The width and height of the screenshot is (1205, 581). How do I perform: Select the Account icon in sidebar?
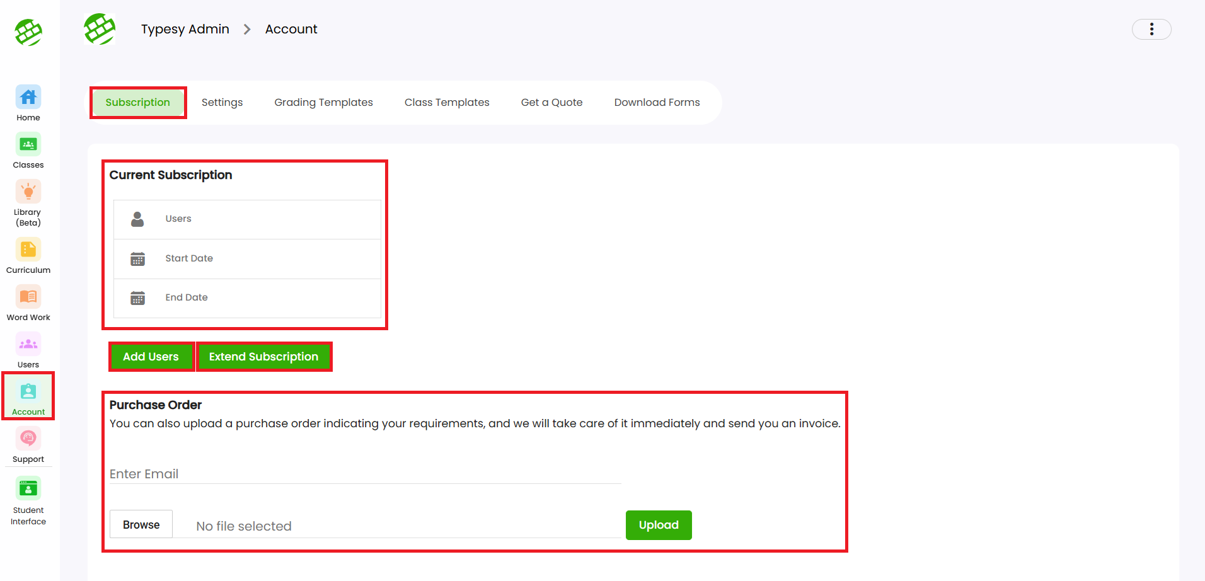[28, 392]
